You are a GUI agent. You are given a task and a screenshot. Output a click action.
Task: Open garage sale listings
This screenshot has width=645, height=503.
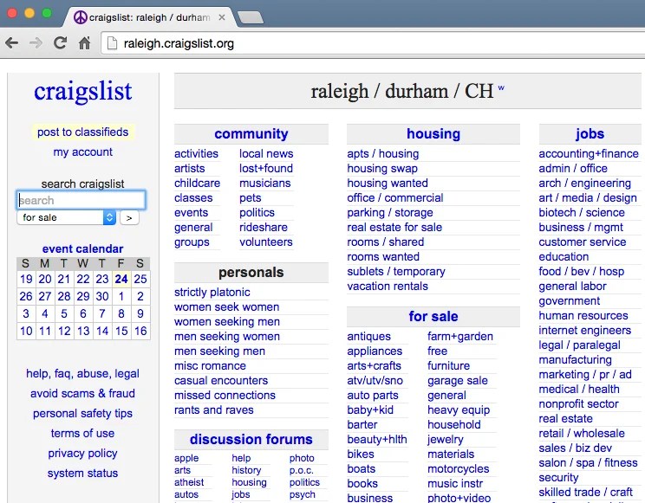click(458, 381)
